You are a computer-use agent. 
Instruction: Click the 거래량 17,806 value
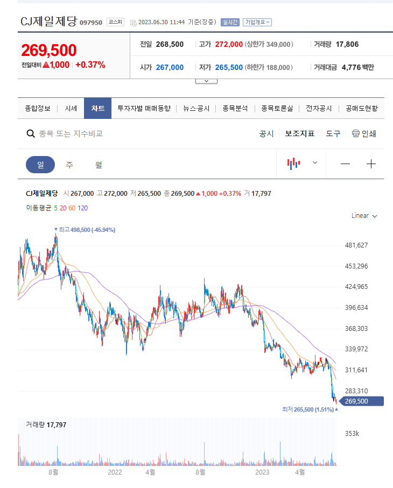tap(347, 44)
